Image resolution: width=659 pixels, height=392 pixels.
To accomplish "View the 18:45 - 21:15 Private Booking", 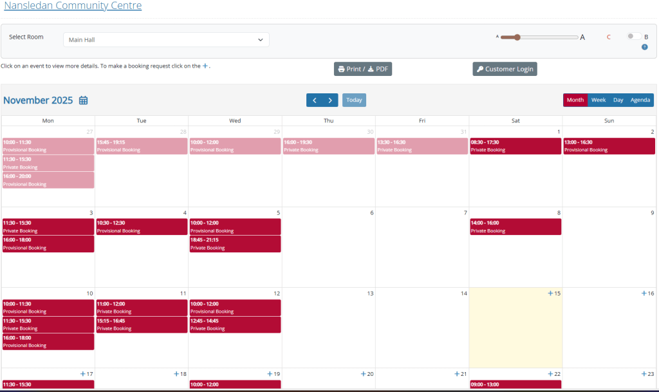I will pyautogui.click(x=235, y=244).
